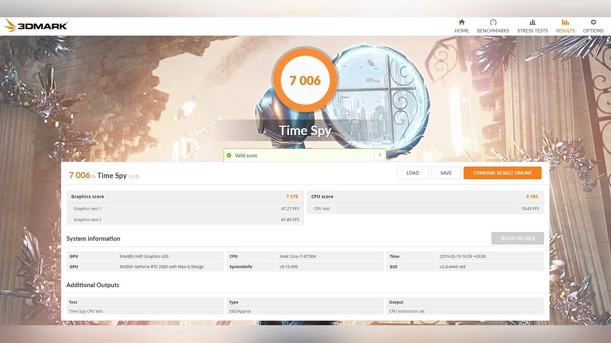
Task: Select the Results tab
Action: (565, 26)
